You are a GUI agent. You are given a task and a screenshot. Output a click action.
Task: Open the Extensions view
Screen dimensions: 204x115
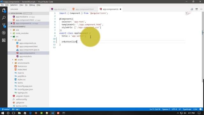click(4, 40)
